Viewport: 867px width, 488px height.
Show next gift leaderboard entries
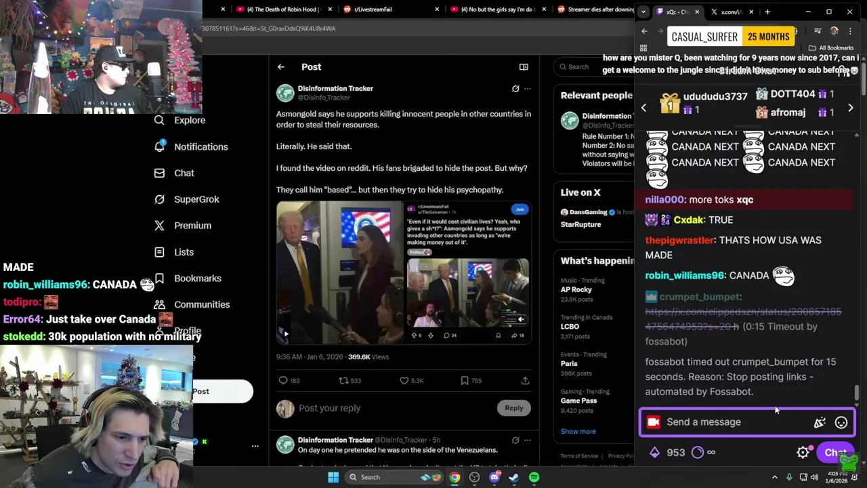(x=851, y=108)
